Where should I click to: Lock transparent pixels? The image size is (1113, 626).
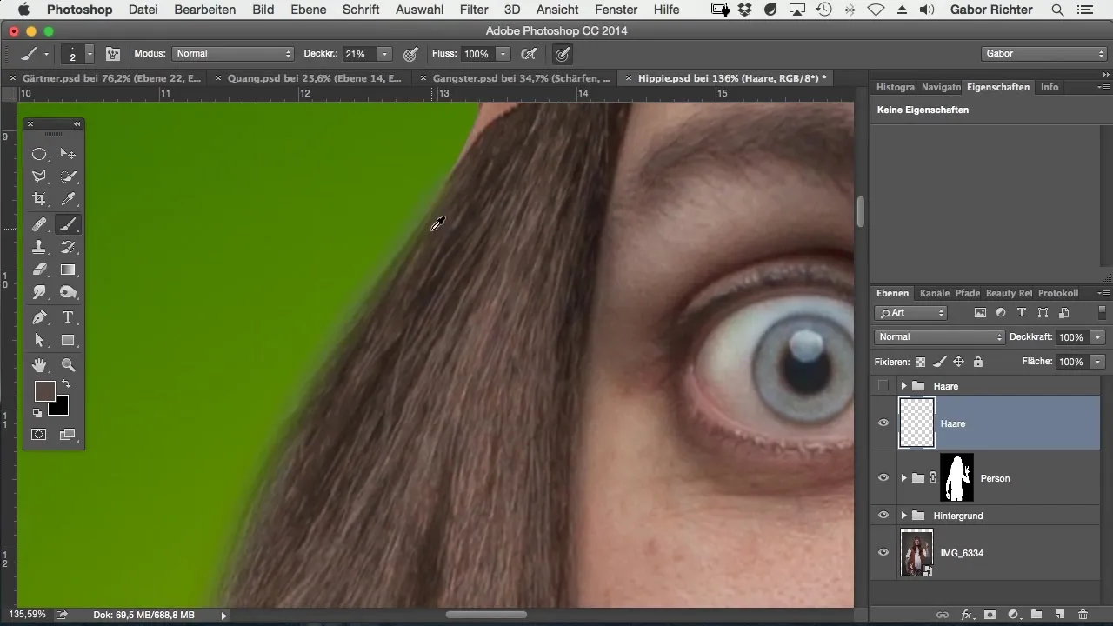point(920,362)
